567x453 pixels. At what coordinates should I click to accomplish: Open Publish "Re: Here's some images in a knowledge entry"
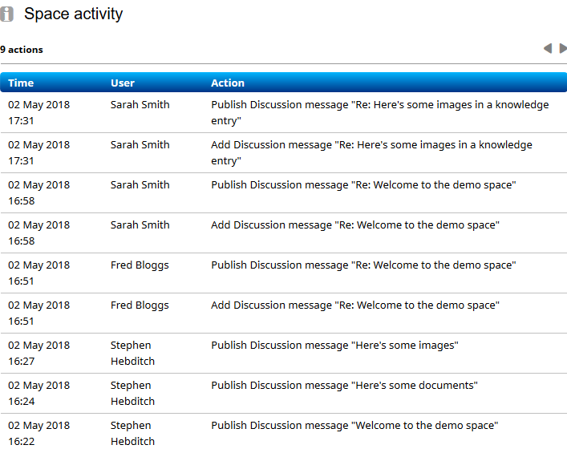[x=379, y=112]
